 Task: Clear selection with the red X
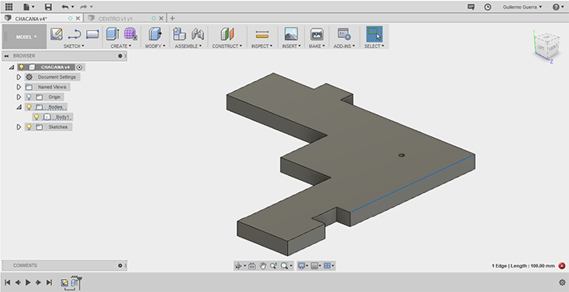click(562, 266)
